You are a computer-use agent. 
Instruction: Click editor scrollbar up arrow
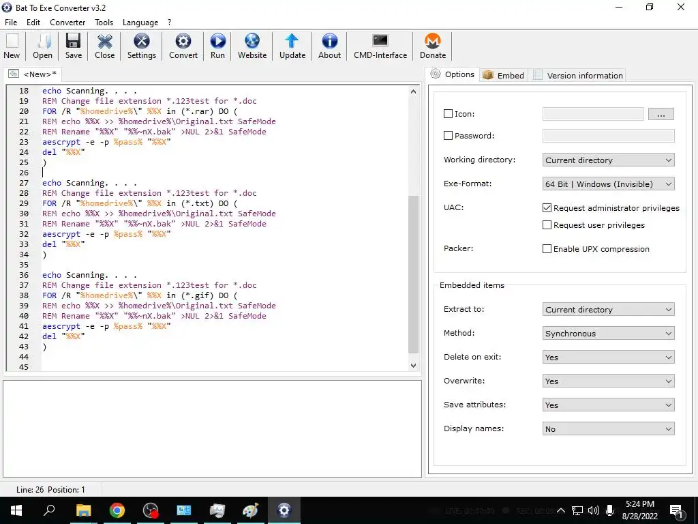pos(413,91)
